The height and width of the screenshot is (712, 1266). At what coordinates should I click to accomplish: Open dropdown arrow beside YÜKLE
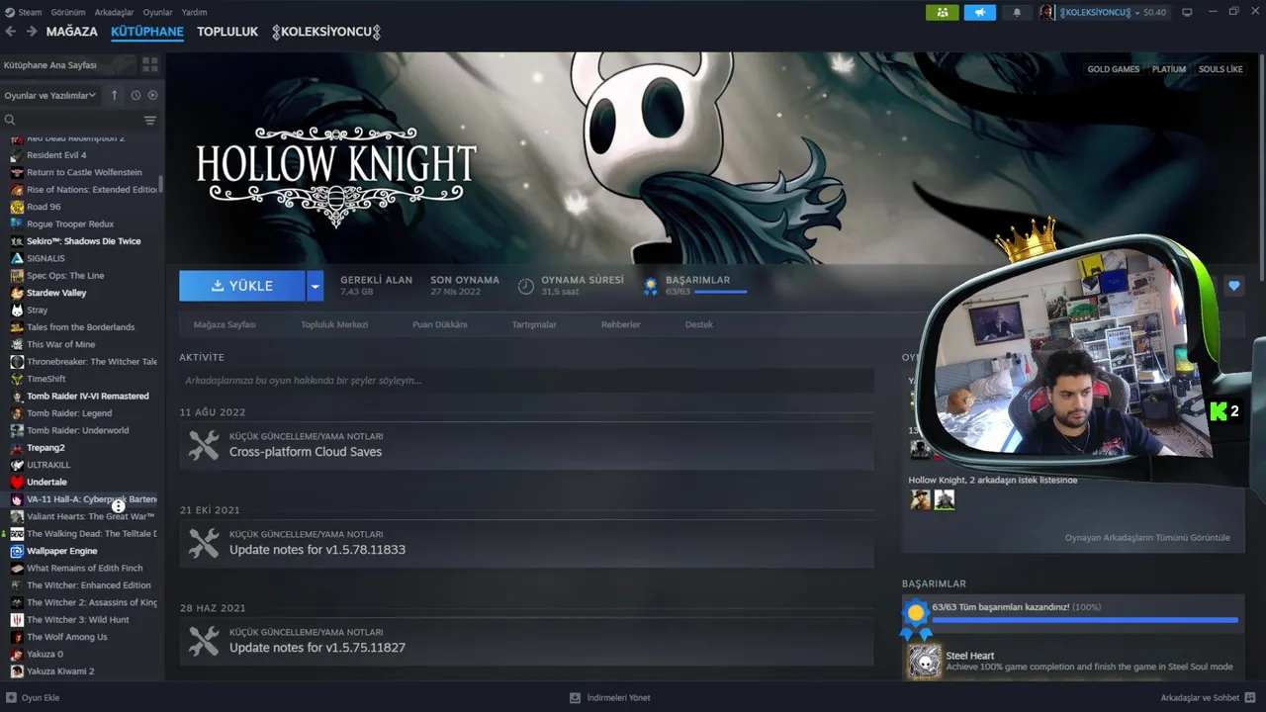tap(316, 286)
